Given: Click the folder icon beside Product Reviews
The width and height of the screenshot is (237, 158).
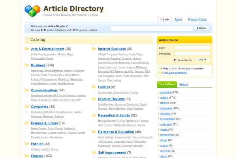Looking at the screenshot, I should (94, 99).
